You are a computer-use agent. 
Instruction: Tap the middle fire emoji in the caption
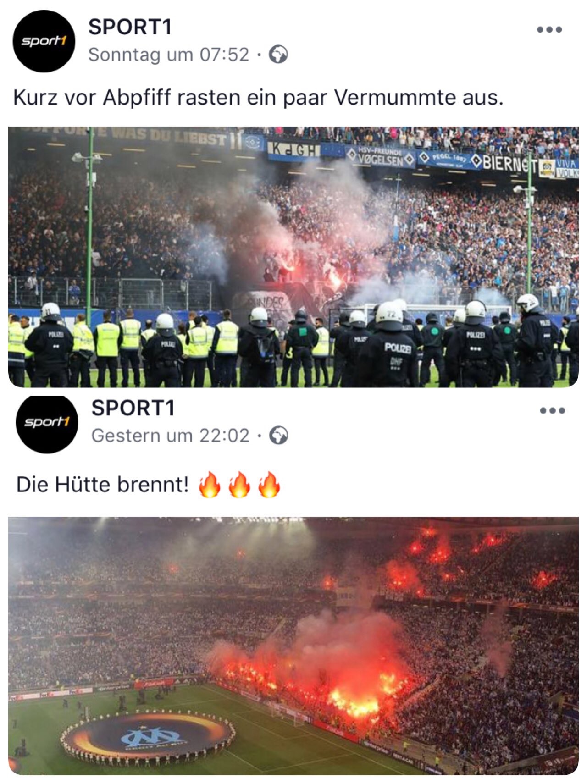(239, 485)
